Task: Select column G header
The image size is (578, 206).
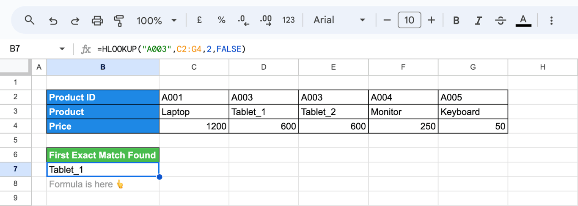Action: 473,67
